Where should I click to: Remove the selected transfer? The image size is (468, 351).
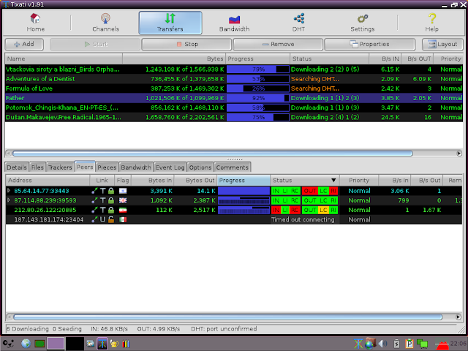coord(278,44)
